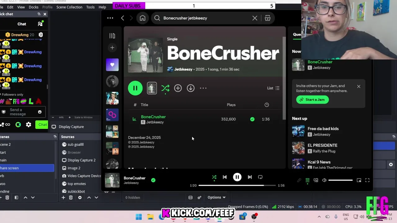The image size is (397, 223).
Task: Open advanced audio properties gears icon
Action: tap(199, 198)
